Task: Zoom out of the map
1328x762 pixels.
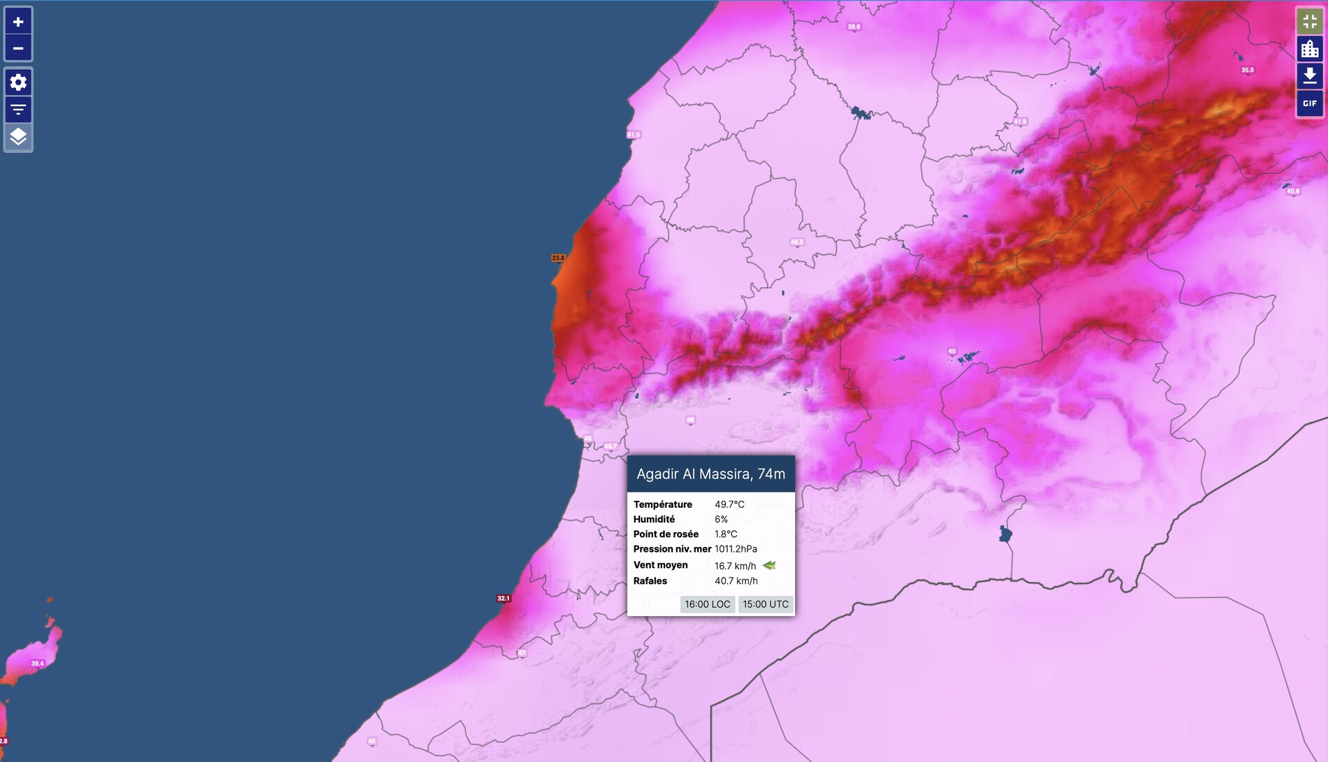Action: 18,48
